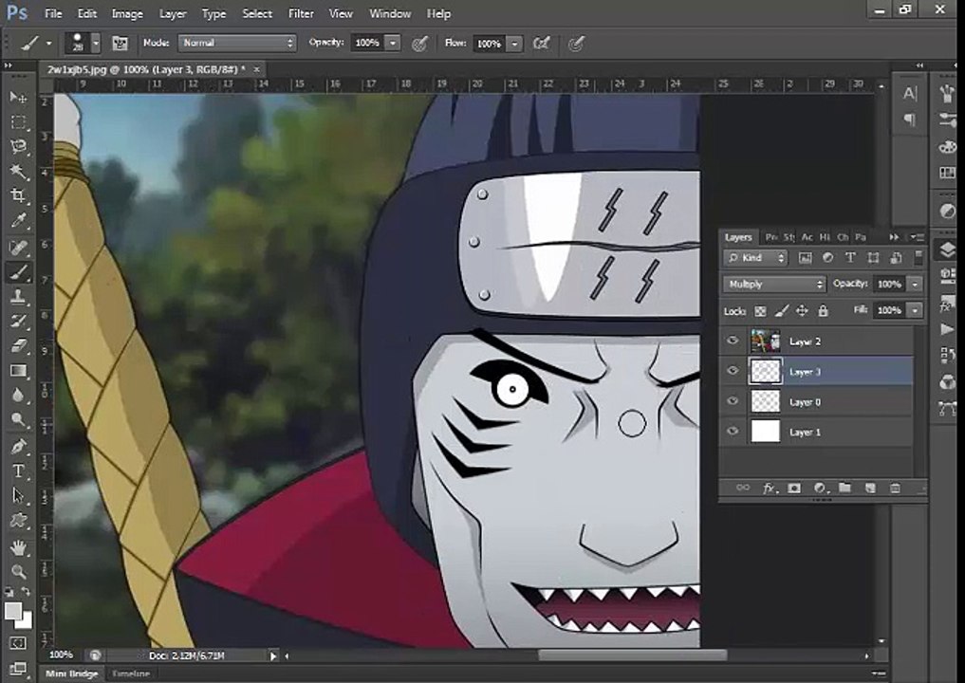Delete layer with trash icon
Viewport: 965px width, 683px height.
[x=896, y=488]
